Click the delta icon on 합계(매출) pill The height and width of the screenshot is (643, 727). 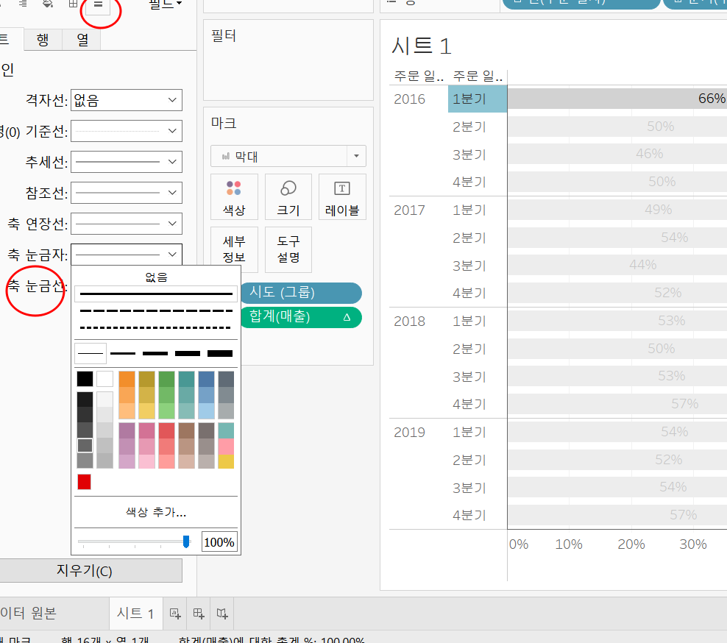(x=347, y=318)
